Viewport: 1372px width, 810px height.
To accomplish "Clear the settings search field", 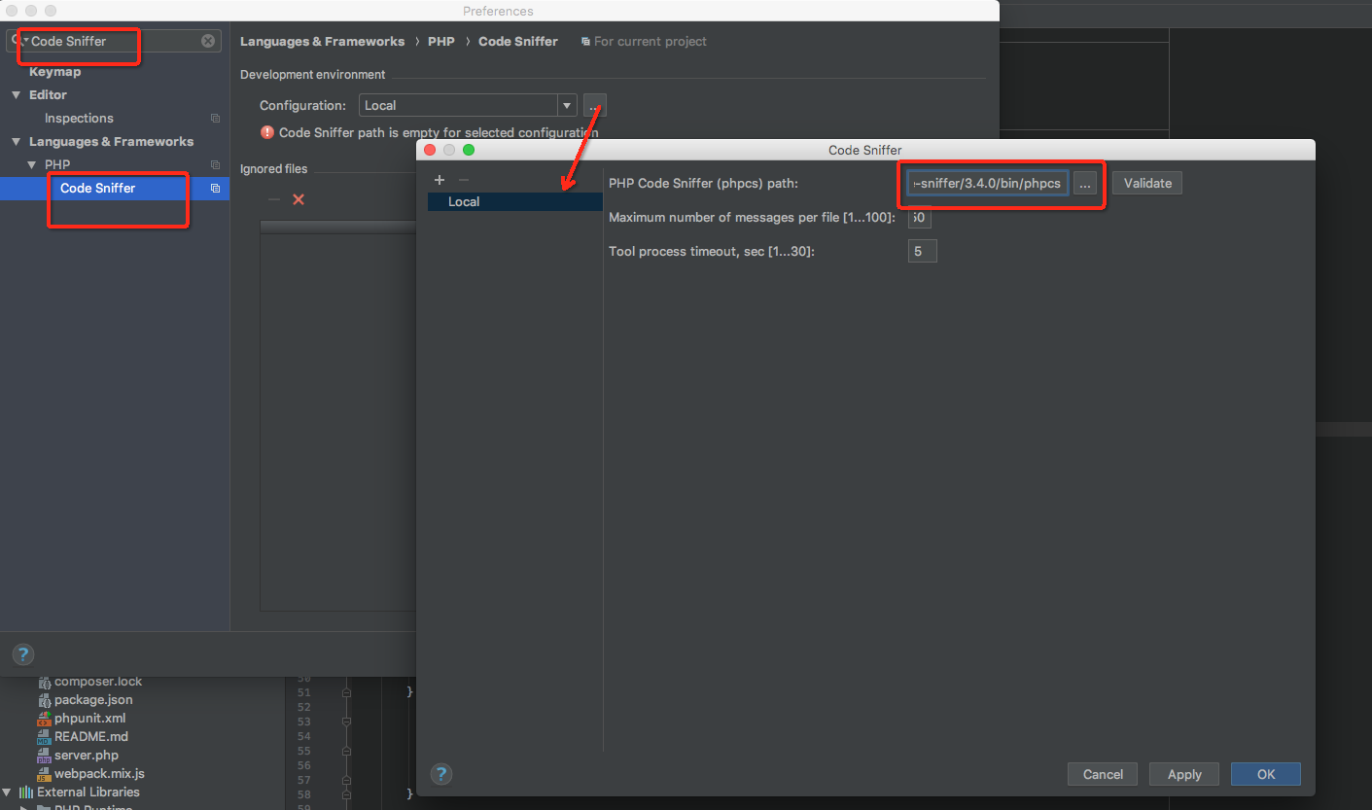I will pyautogui.click(x=207, y=40).
